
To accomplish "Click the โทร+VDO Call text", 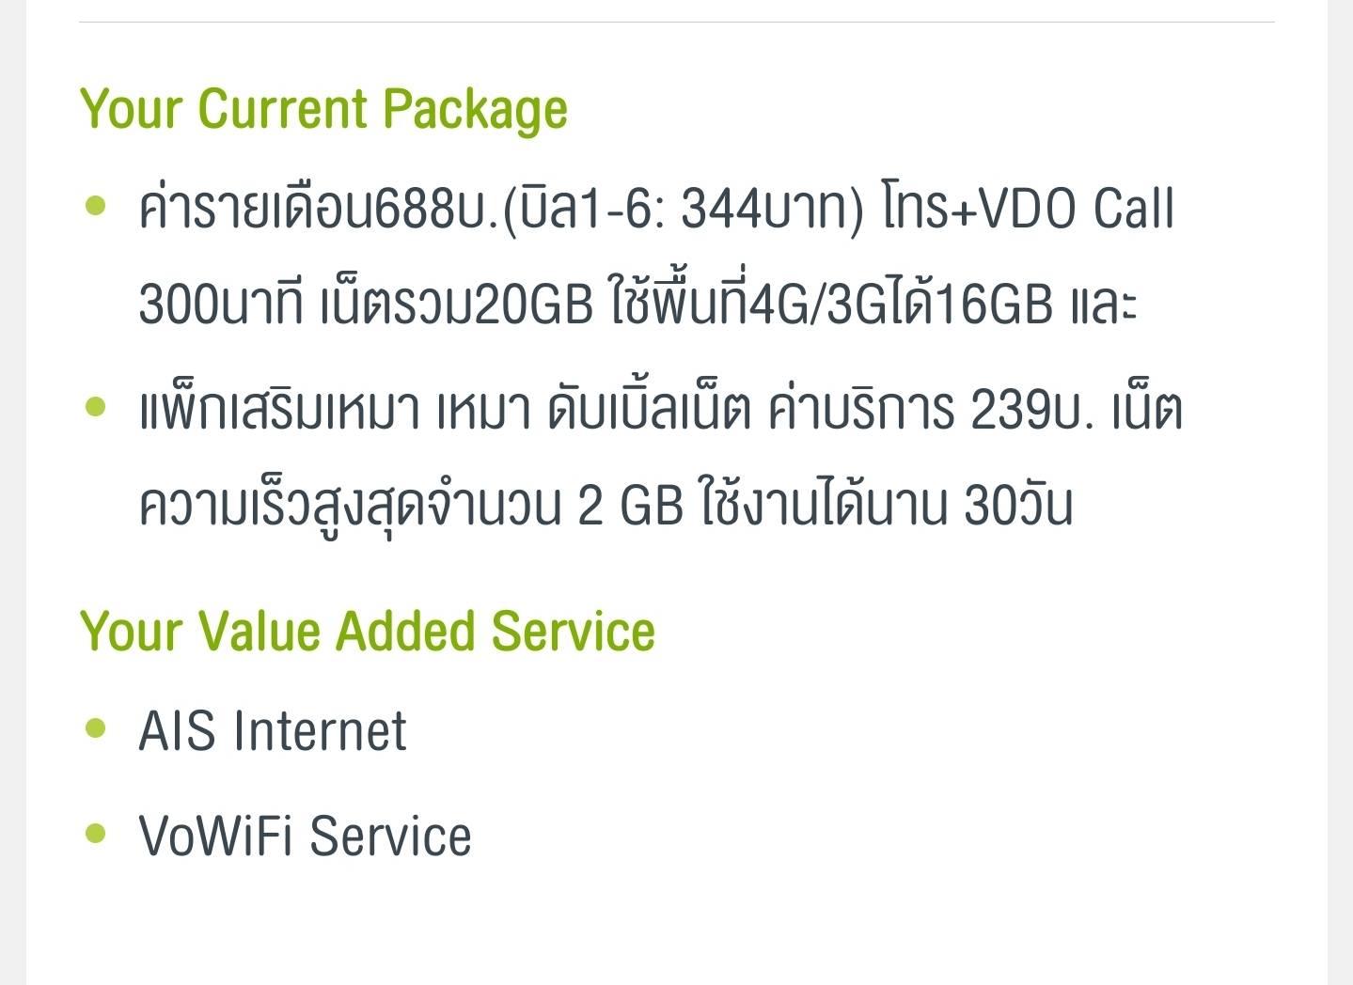I will (1029, 209).
